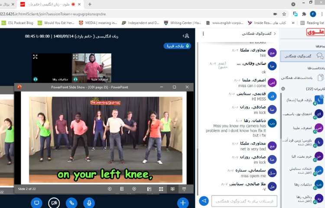Open the Would You Eat Her... bookmark

(x=56, y=23)
